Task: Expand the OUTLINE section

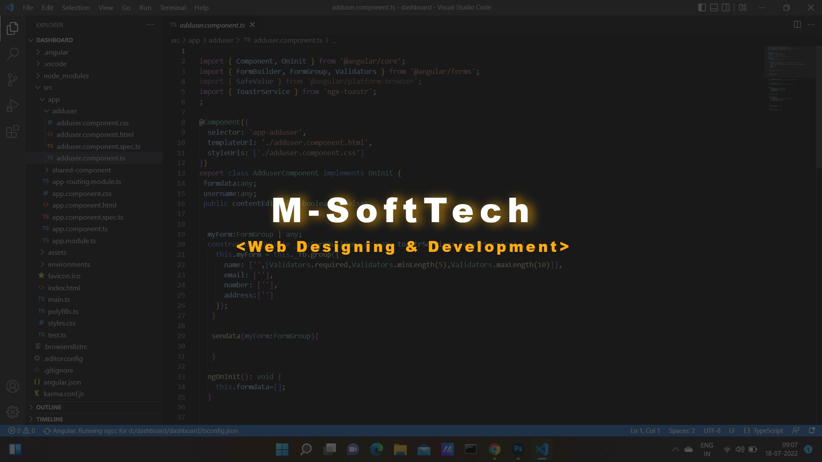Action: (x=49, y=407)
